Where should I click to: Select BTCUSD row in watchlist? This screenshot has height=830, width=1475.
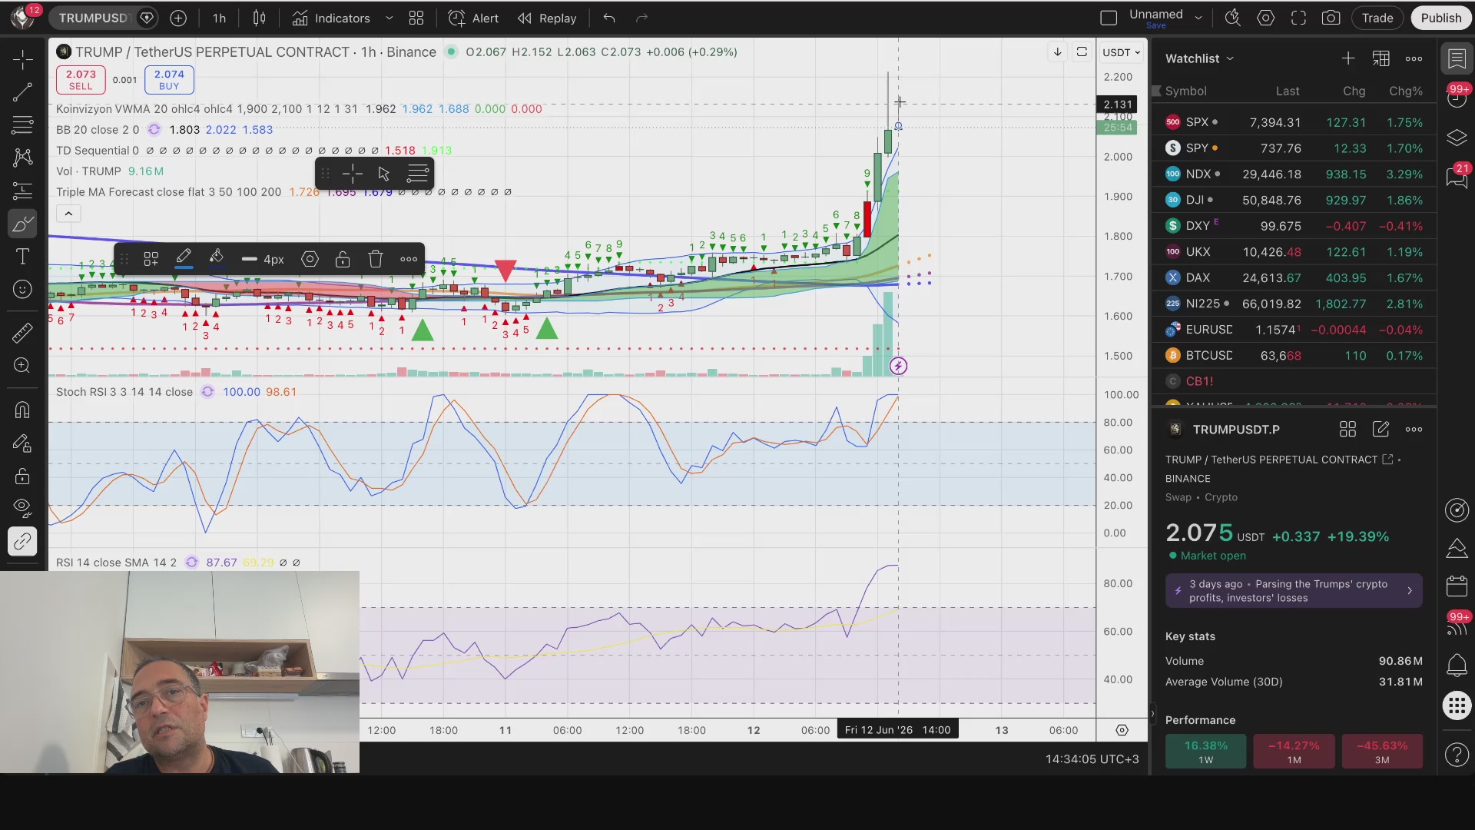(x=1294, y=355)
